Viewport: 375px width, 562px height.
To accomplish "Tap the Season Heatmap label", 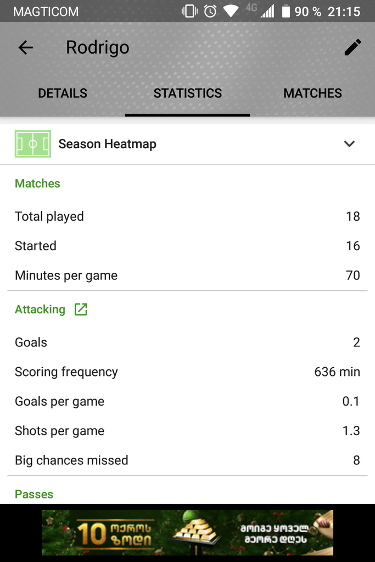I will 108,144.
